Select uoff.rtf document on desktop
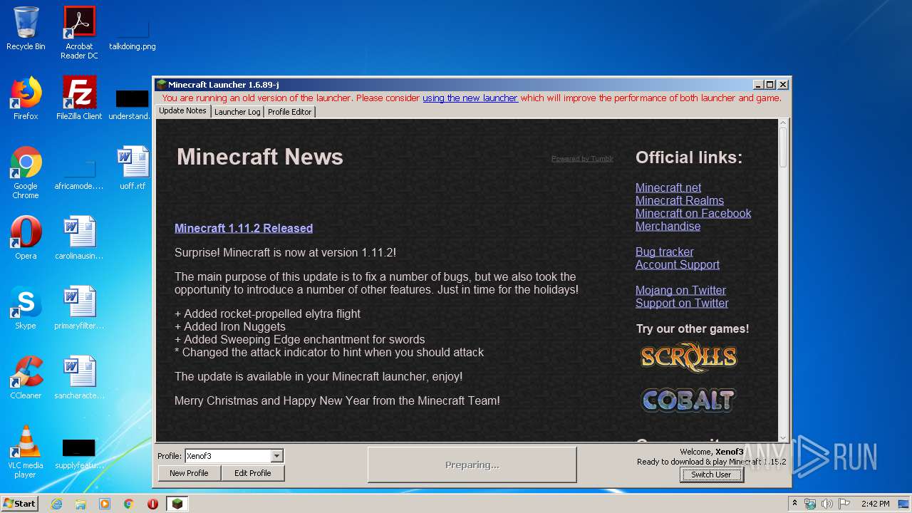The image size is (912, 513). [133, 168]
